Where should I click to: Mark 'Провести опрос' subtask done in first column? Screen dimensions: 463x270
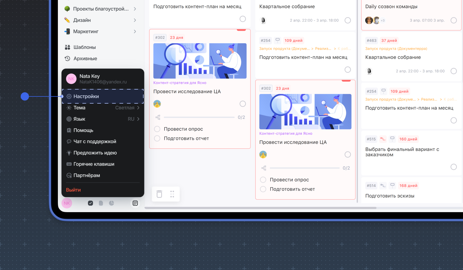coord(157,129)
